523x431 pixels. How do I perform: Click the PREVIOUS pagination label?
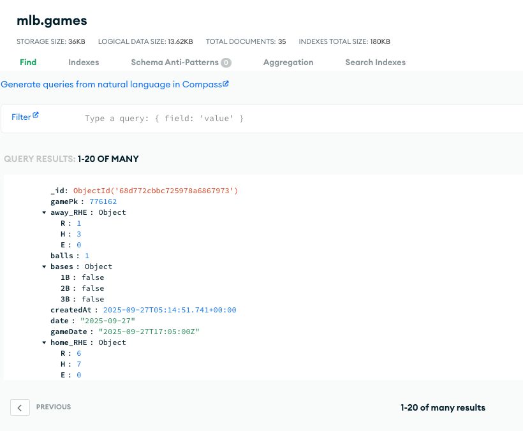coord(54,407)
